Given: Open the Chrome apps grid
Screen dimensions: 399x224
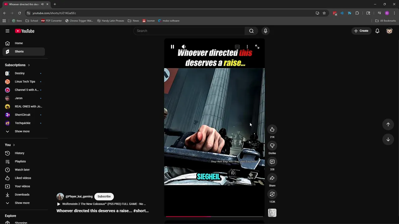Looking at the screenshot, I should tap(4, 21).
